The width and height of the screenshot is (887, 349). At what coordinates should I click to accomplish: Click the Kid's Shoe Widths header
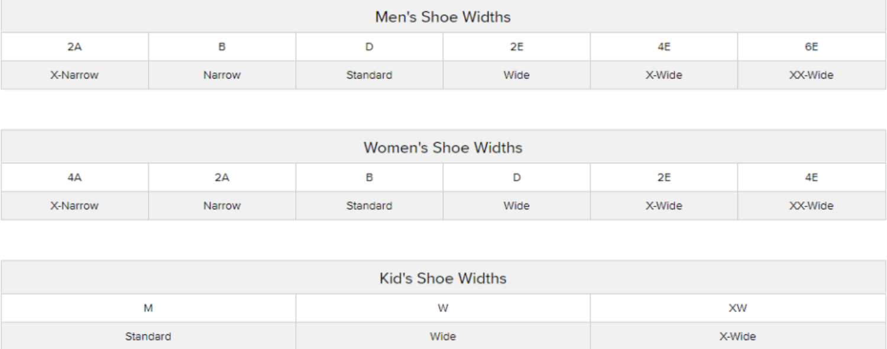click(x=443, y=278)
